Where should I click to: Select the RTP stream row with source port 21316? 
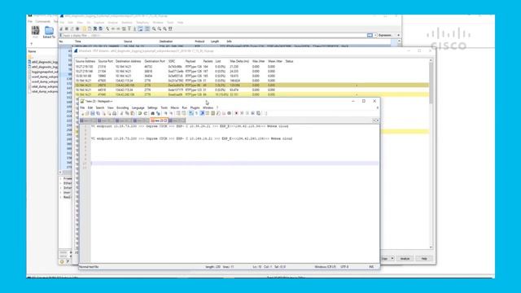252,67
